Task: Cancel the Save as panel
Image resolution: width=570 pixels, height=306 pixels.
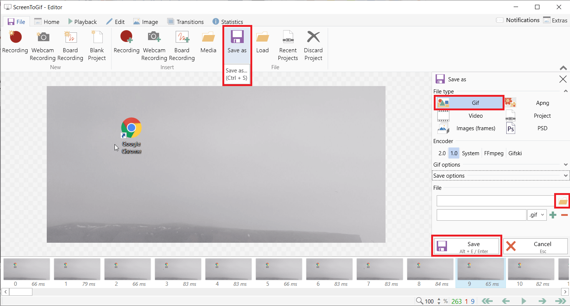Action: pyautogui.click(x=535, y=246)
